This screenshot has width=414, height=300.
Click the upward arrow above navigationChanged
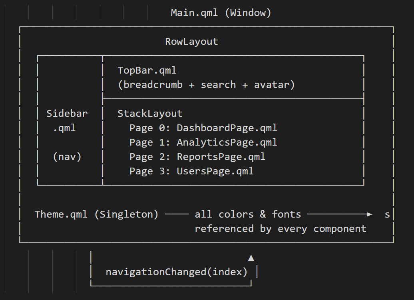point(251,258)
